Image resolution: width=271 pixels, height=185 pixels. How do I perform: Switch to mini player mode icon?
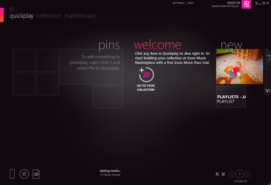click(x=257, y=3)
